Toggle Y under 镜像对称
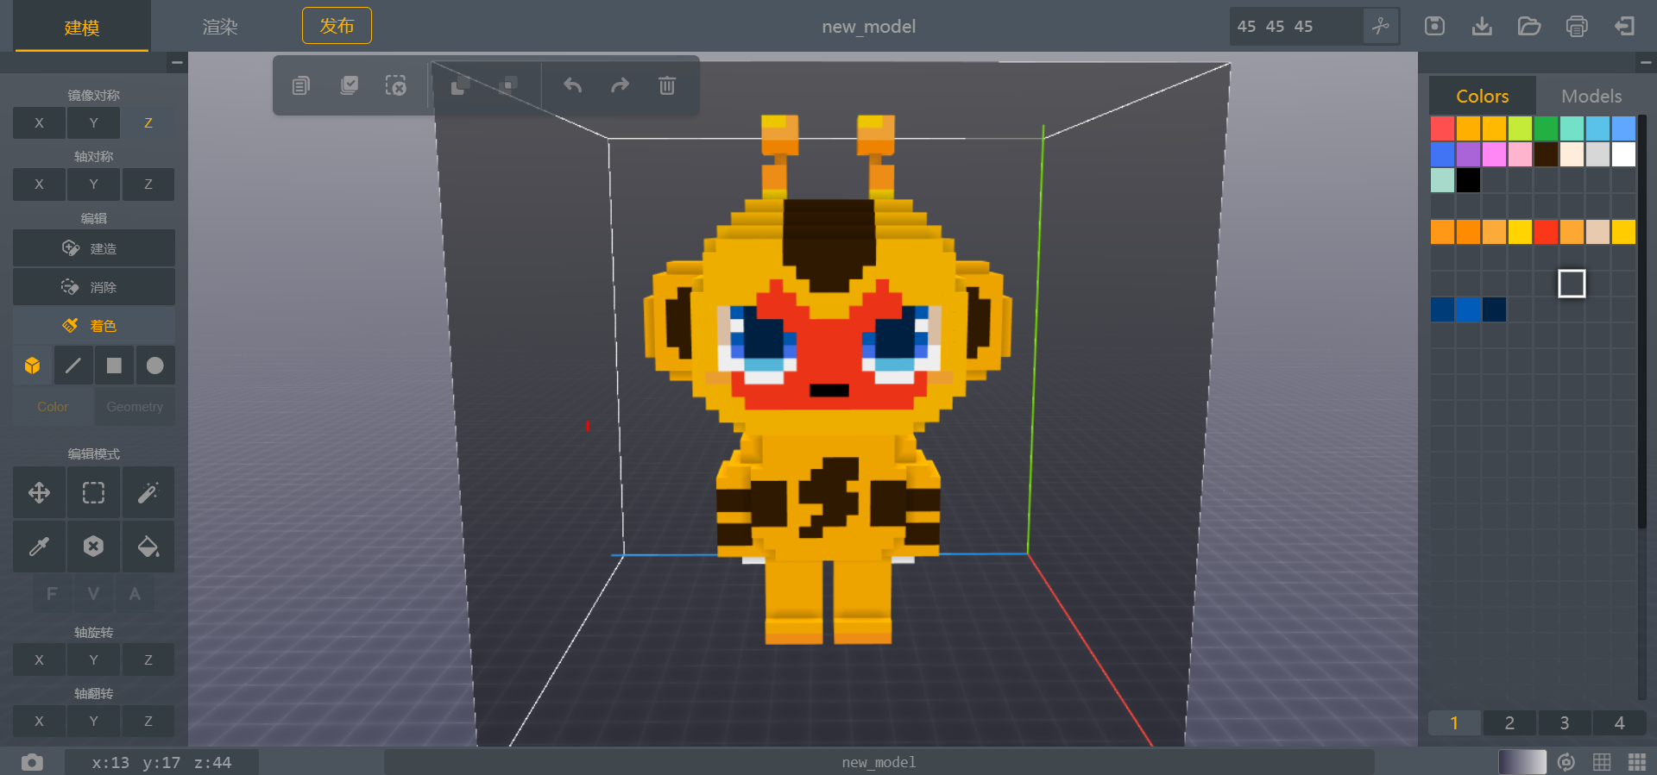The width and height of the screenshot is (1657, 775). 93,122
